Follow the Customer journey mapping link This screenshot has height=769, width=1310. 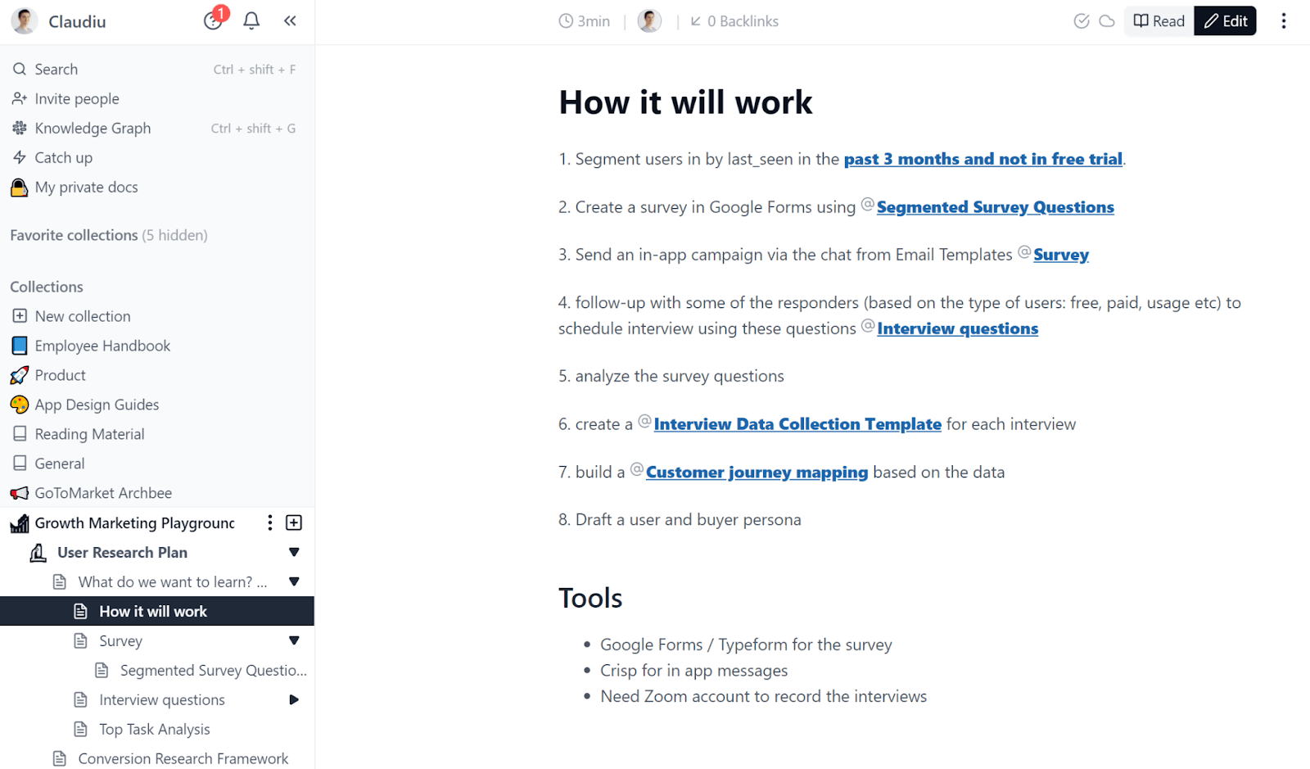pos(757,473)
